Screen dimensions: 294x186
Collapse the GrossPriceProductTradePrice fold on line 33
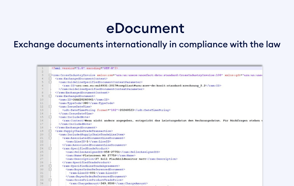(50, 180)
